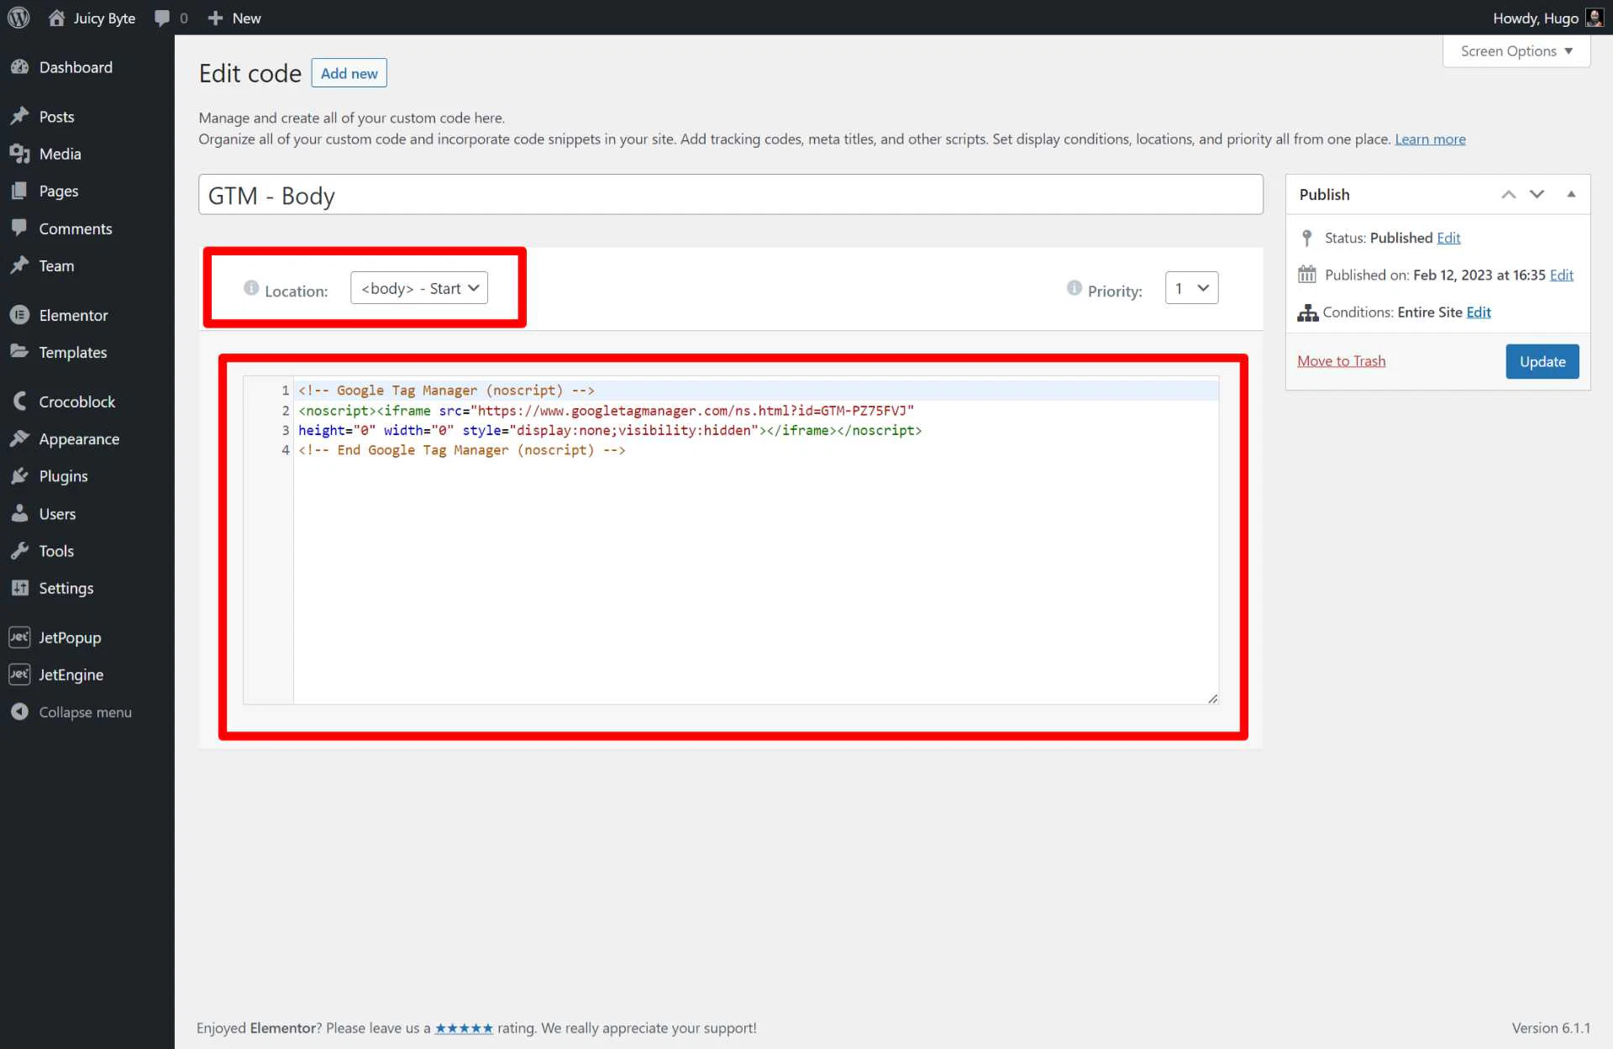Click the WordPress logo in admin bar
This screenshot has height=1049, width=1613.
18,18
